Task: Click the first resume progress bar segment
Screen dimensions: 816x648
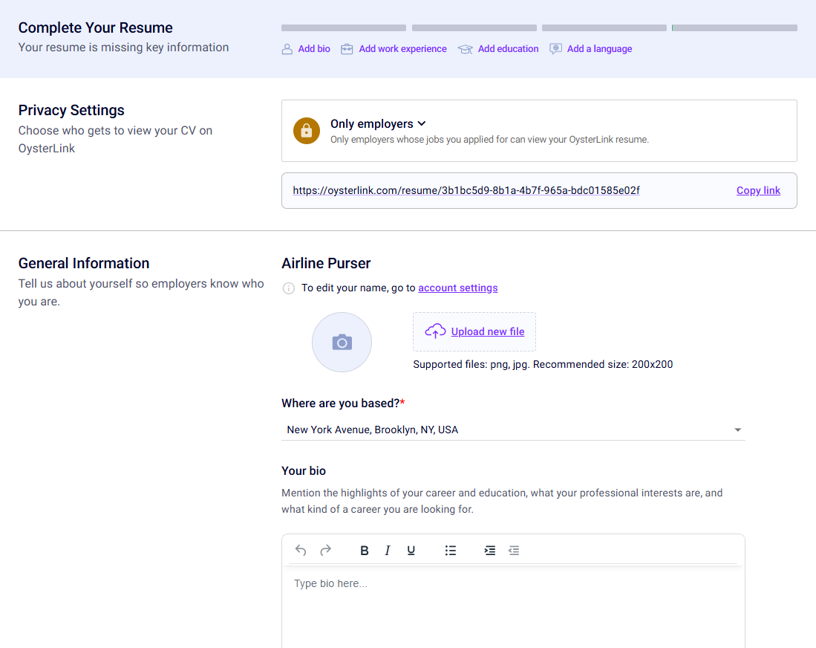Action: click(x=344, y=28)
